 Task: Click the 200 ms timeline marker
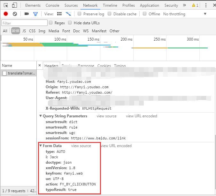coord(127,39)
